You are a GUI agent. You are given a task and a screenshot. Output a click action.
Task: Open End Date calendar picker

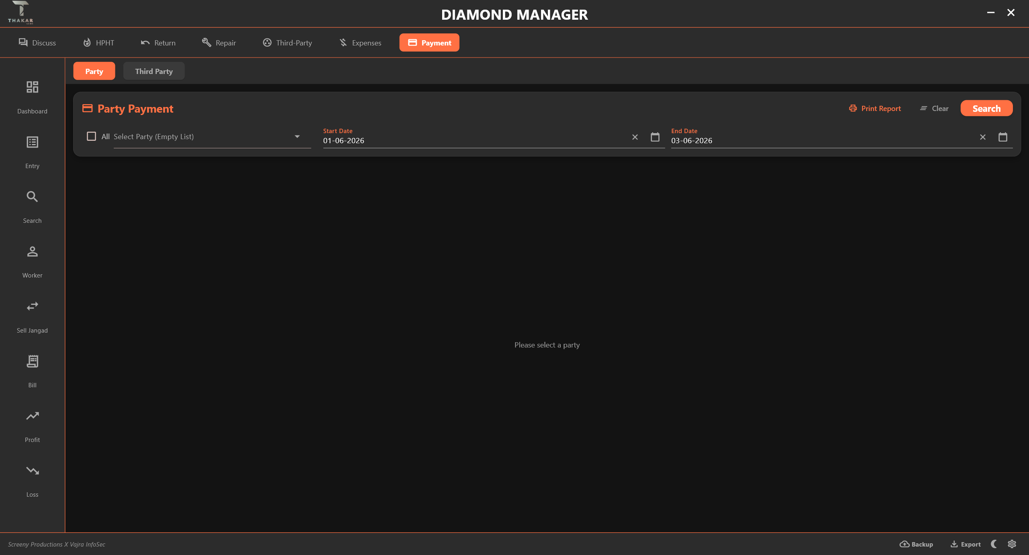[1002, 137]
